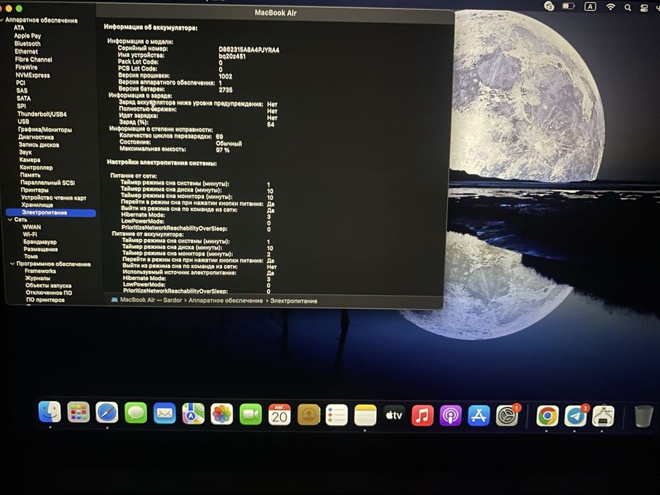Select Apple Pay in the sidebar
This screenshot has width=660, height=495.
(x=28, y=36)
